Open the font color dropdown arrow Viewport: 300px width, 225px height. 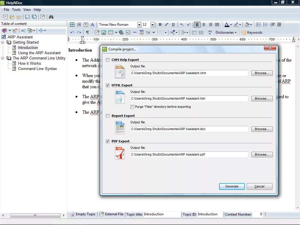click(231, 25)
